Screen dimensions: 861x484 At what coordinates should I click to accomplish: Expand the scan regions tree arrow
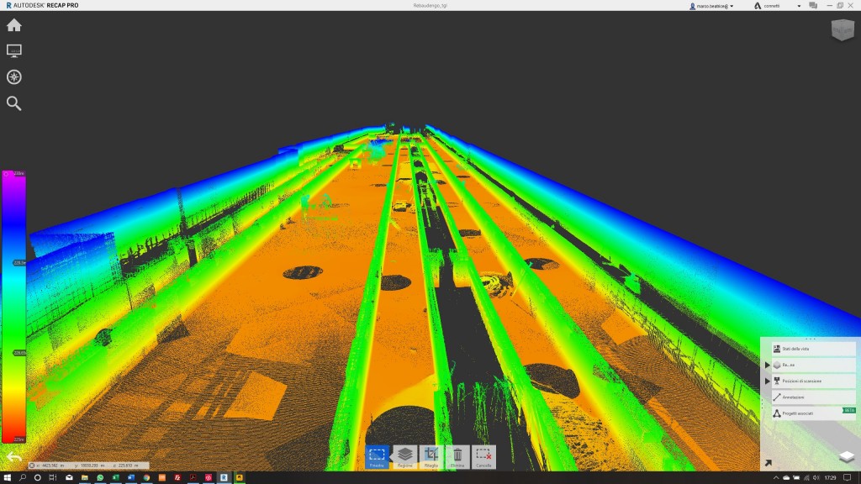pyautogui.click(x=767, y=365)
